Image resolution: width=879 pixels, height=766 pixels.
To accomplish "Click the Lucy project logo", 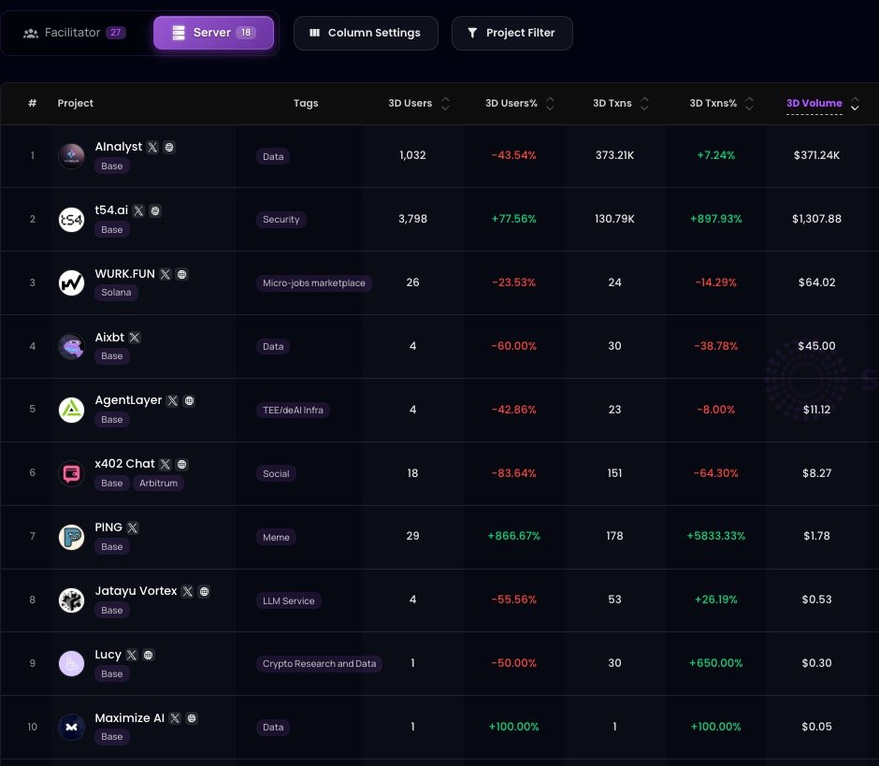I will [72, 663].
